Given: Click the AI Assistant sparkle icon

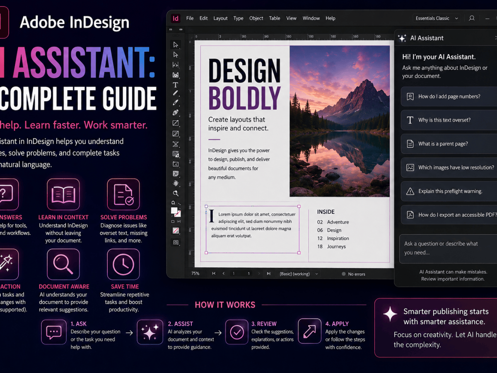Looking at the screenshot, I should tap(402, 38).
